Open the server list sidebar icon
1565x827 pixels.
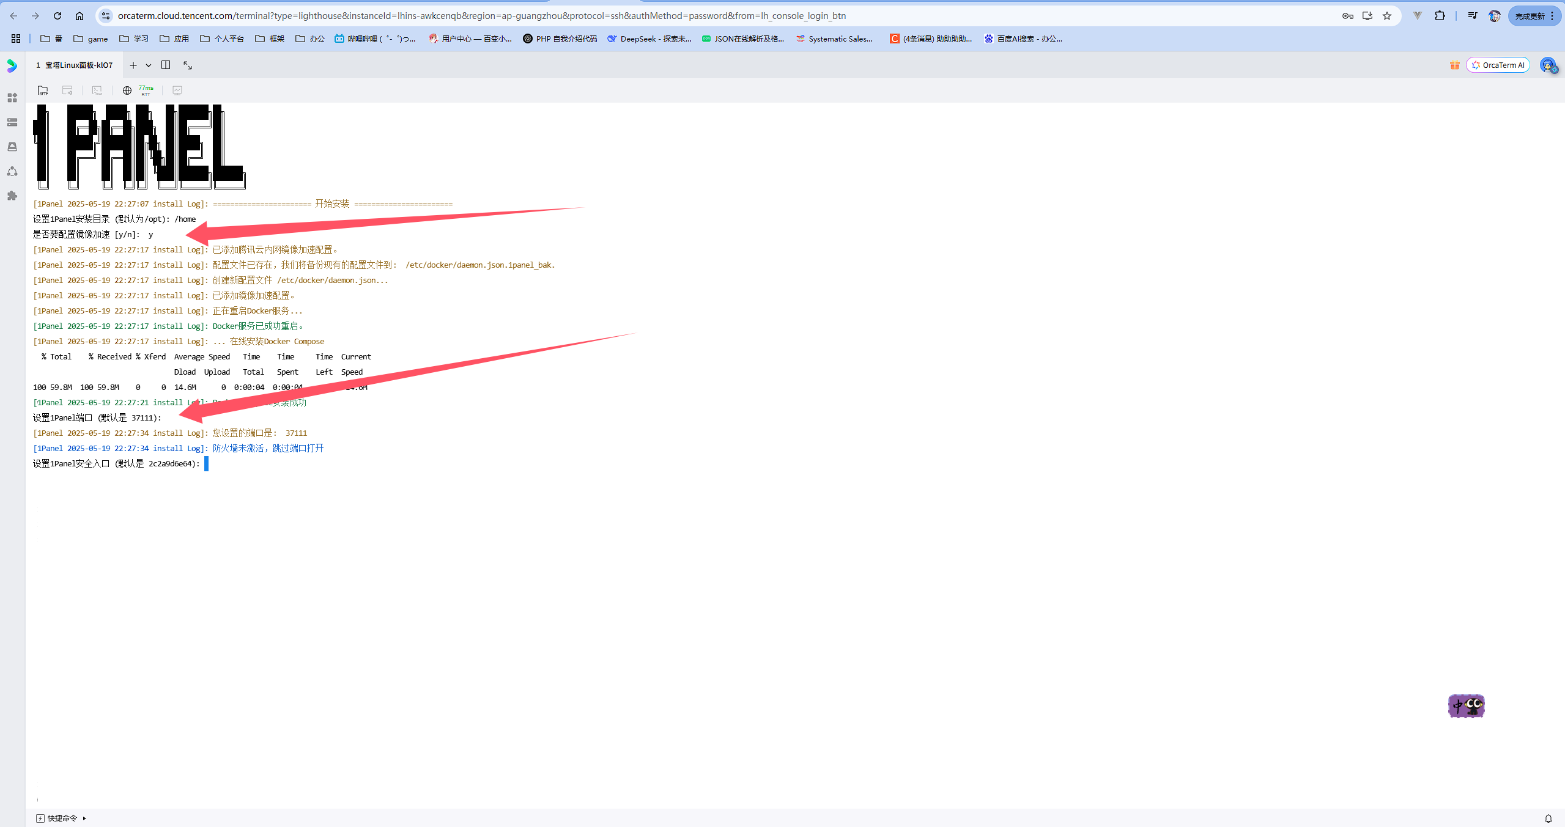(x=12, y=122)
